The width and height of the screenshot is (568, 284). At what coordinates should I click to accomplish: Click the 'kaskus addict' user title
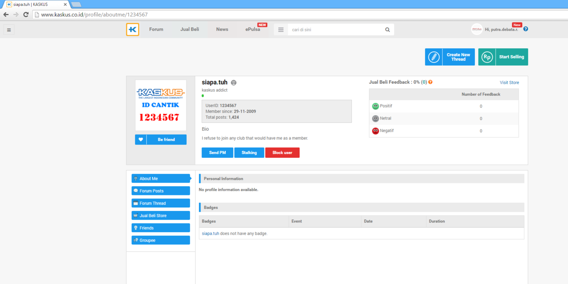215,90
